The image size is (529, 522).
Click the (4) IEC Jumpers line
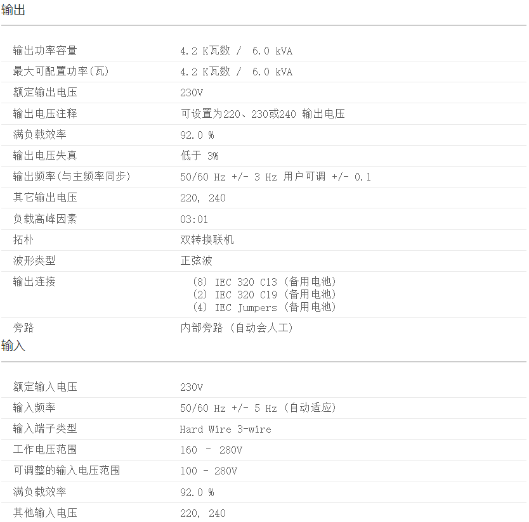[264, 308]
